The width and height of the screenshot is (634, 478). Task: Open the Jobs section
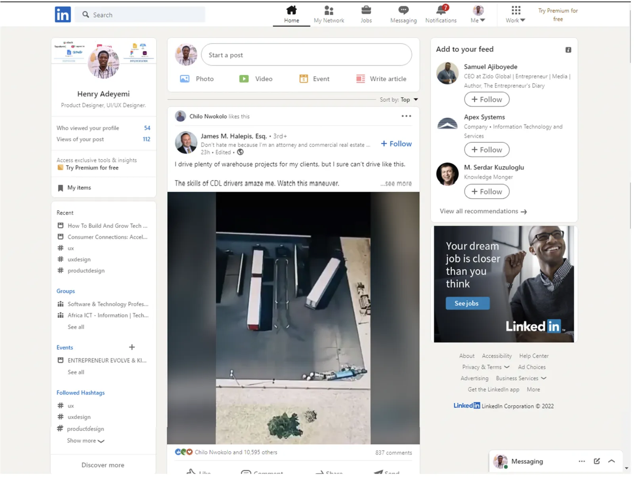(x=366, y=14)
